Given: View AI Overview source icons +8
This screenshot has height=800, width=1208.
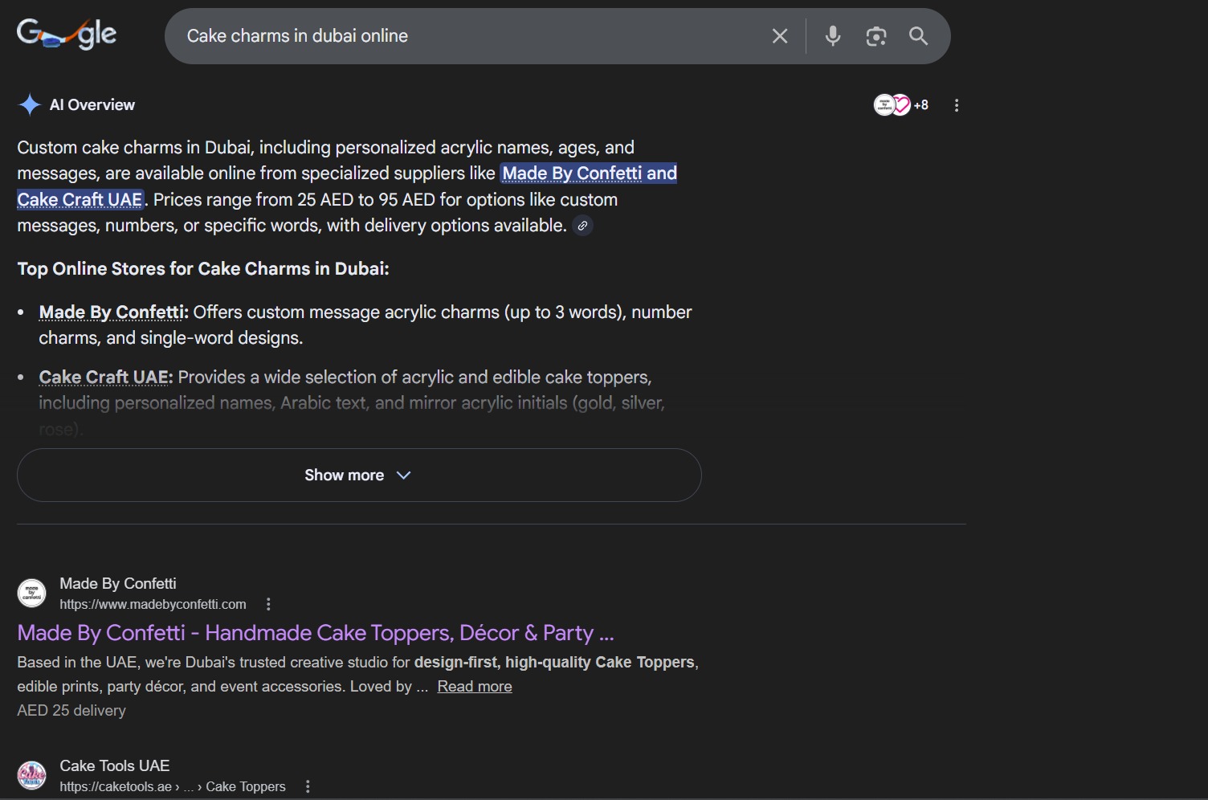Looking at the screenshot, I should 901,105.
